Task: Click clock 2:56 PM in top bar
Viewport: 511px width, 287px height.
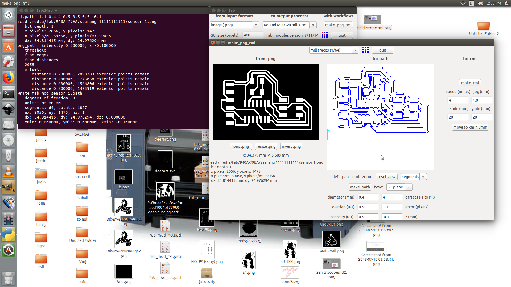Action: point(494,3)
